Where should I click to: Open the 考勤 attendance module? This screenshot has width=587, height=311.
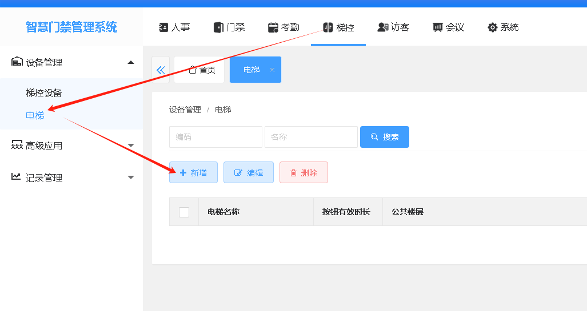tap(283, 27)
